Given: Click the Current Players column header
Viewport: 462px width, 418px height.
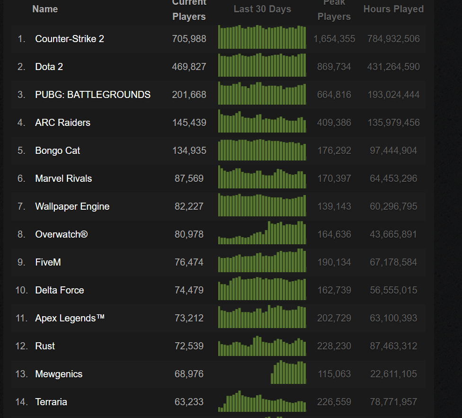Looking at the screenshot, I should point(189,10).
